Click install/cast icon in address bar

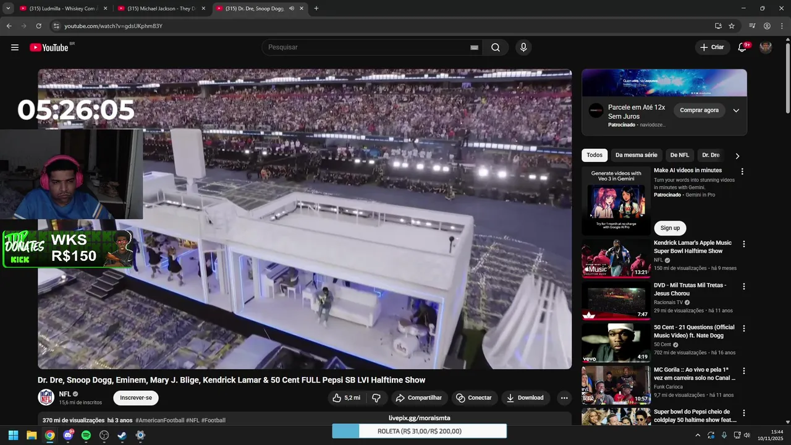coord(718,26)
